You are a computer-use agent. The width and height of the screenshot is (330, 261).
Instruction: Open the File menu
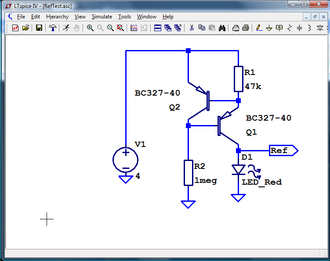coord(21,17)
